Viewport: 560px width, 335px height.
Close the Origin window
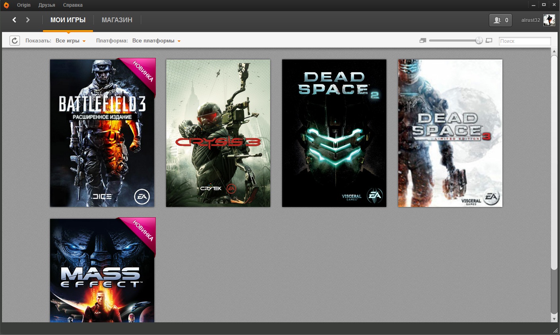tap(554, 5)
